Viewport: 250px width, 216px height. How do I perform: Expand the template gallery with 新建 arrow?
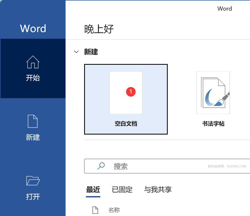pos(76,52)
